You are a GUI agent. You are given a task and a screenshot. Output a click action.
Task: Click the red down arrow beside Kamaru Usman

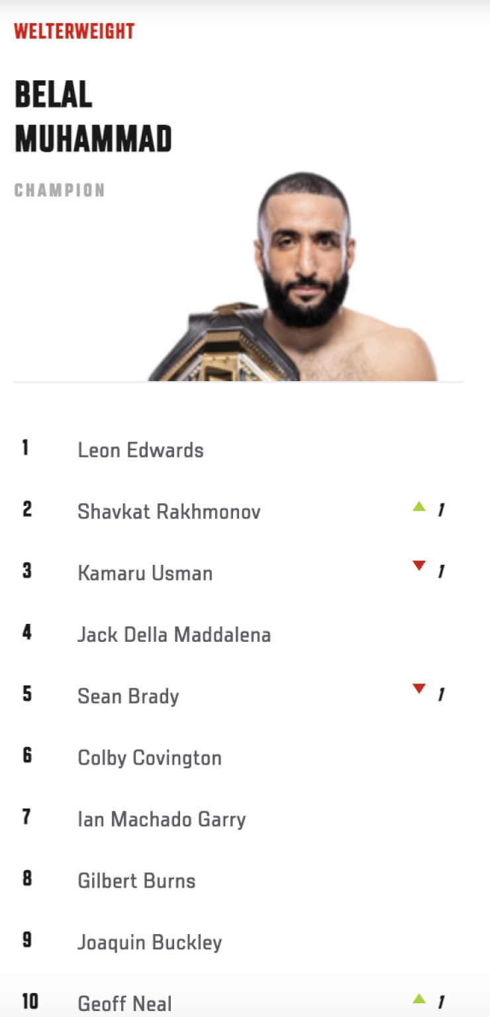tap(419, 566)
